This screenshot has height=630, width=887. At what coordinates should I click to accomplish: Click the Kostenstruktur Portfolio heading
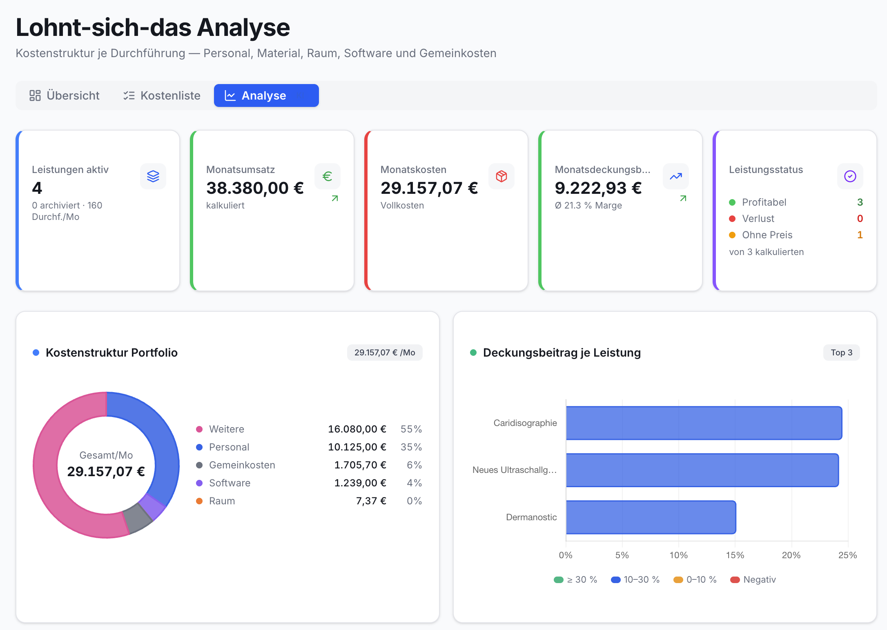point(111,353)
